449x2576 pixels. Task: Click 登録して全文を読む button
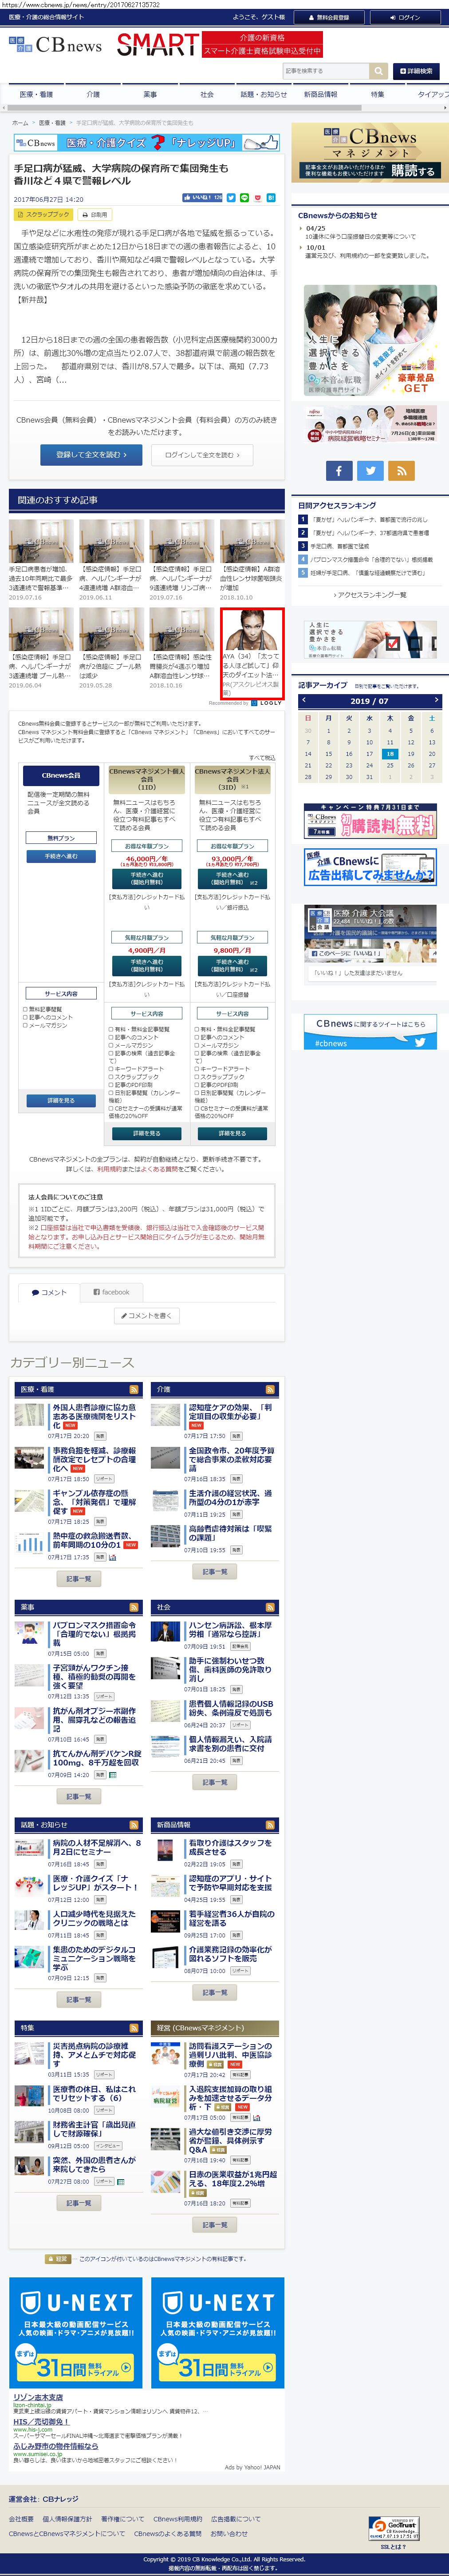pos(91,454)
